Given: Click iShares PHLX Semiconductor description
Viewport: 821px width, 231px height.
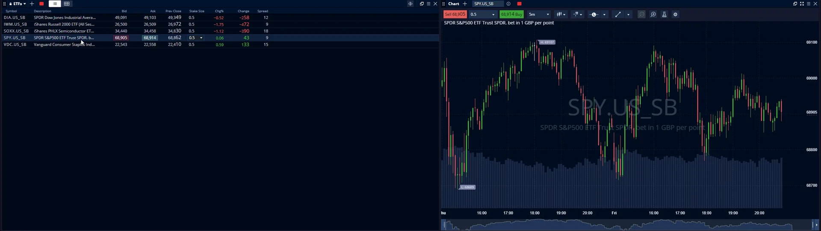Looking at the screenshot, I should click(64, 31).
